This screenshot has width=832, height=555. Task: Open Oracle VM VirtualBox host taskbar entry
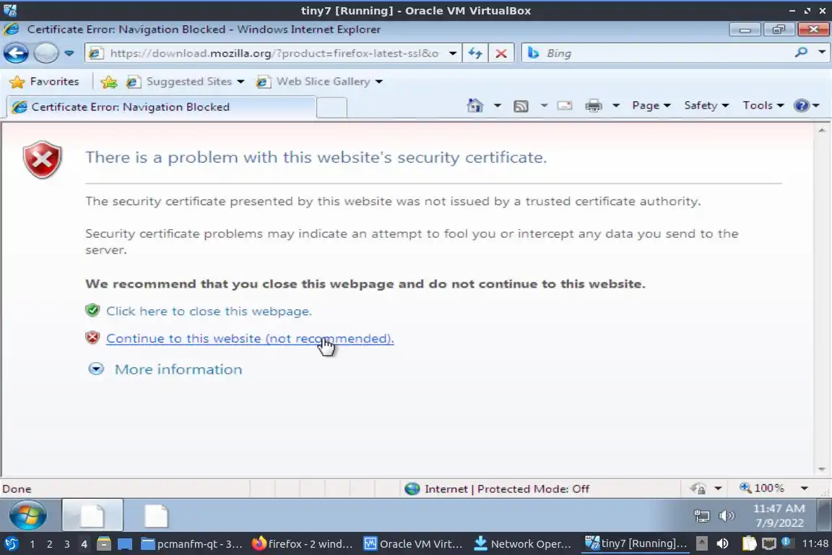[413, 544]
